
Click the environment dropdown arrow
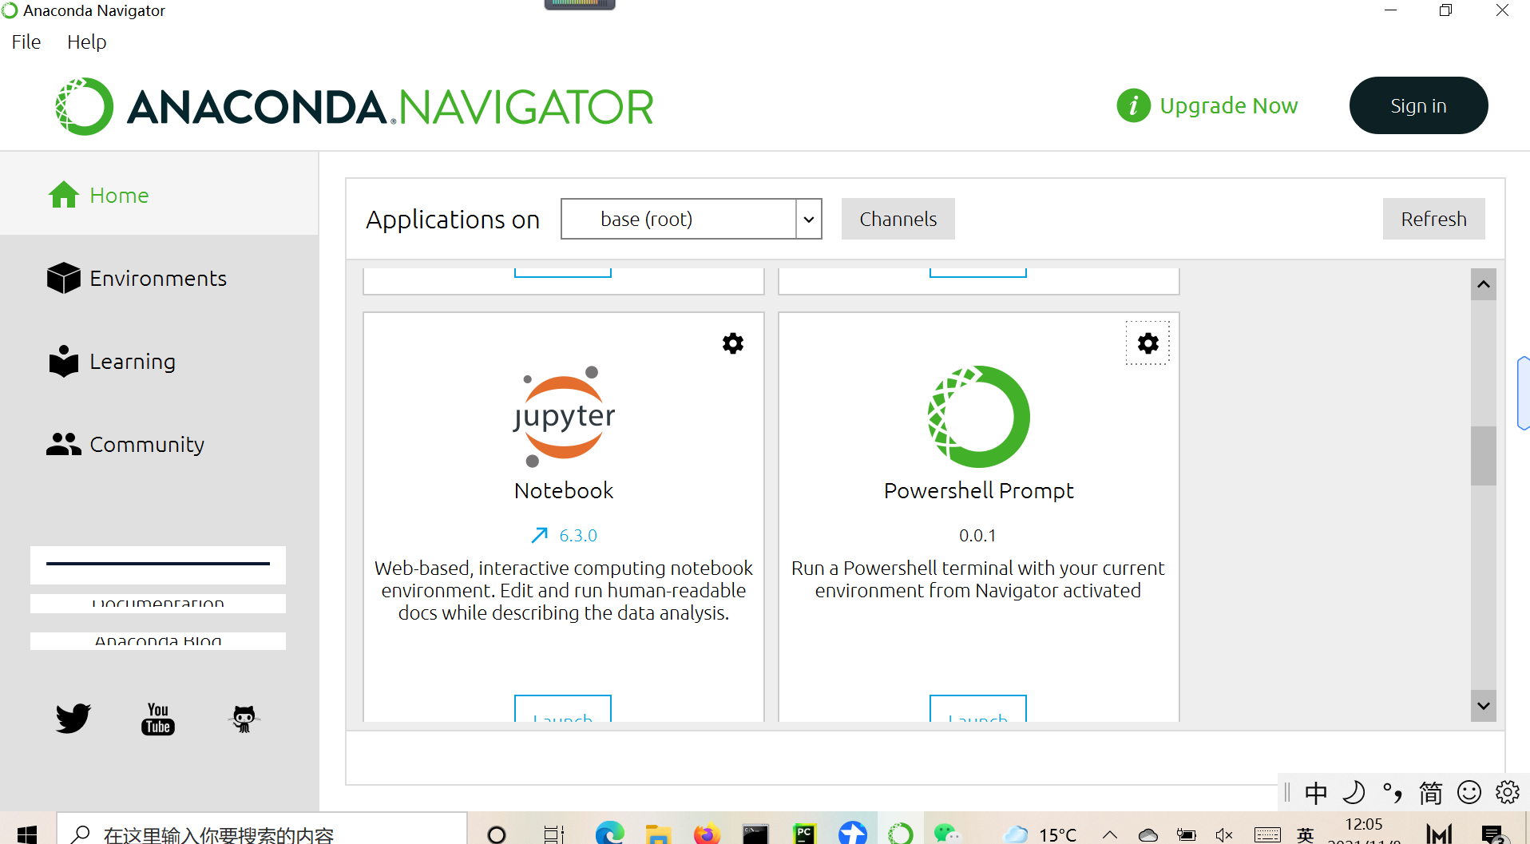[x=809, y=219]
